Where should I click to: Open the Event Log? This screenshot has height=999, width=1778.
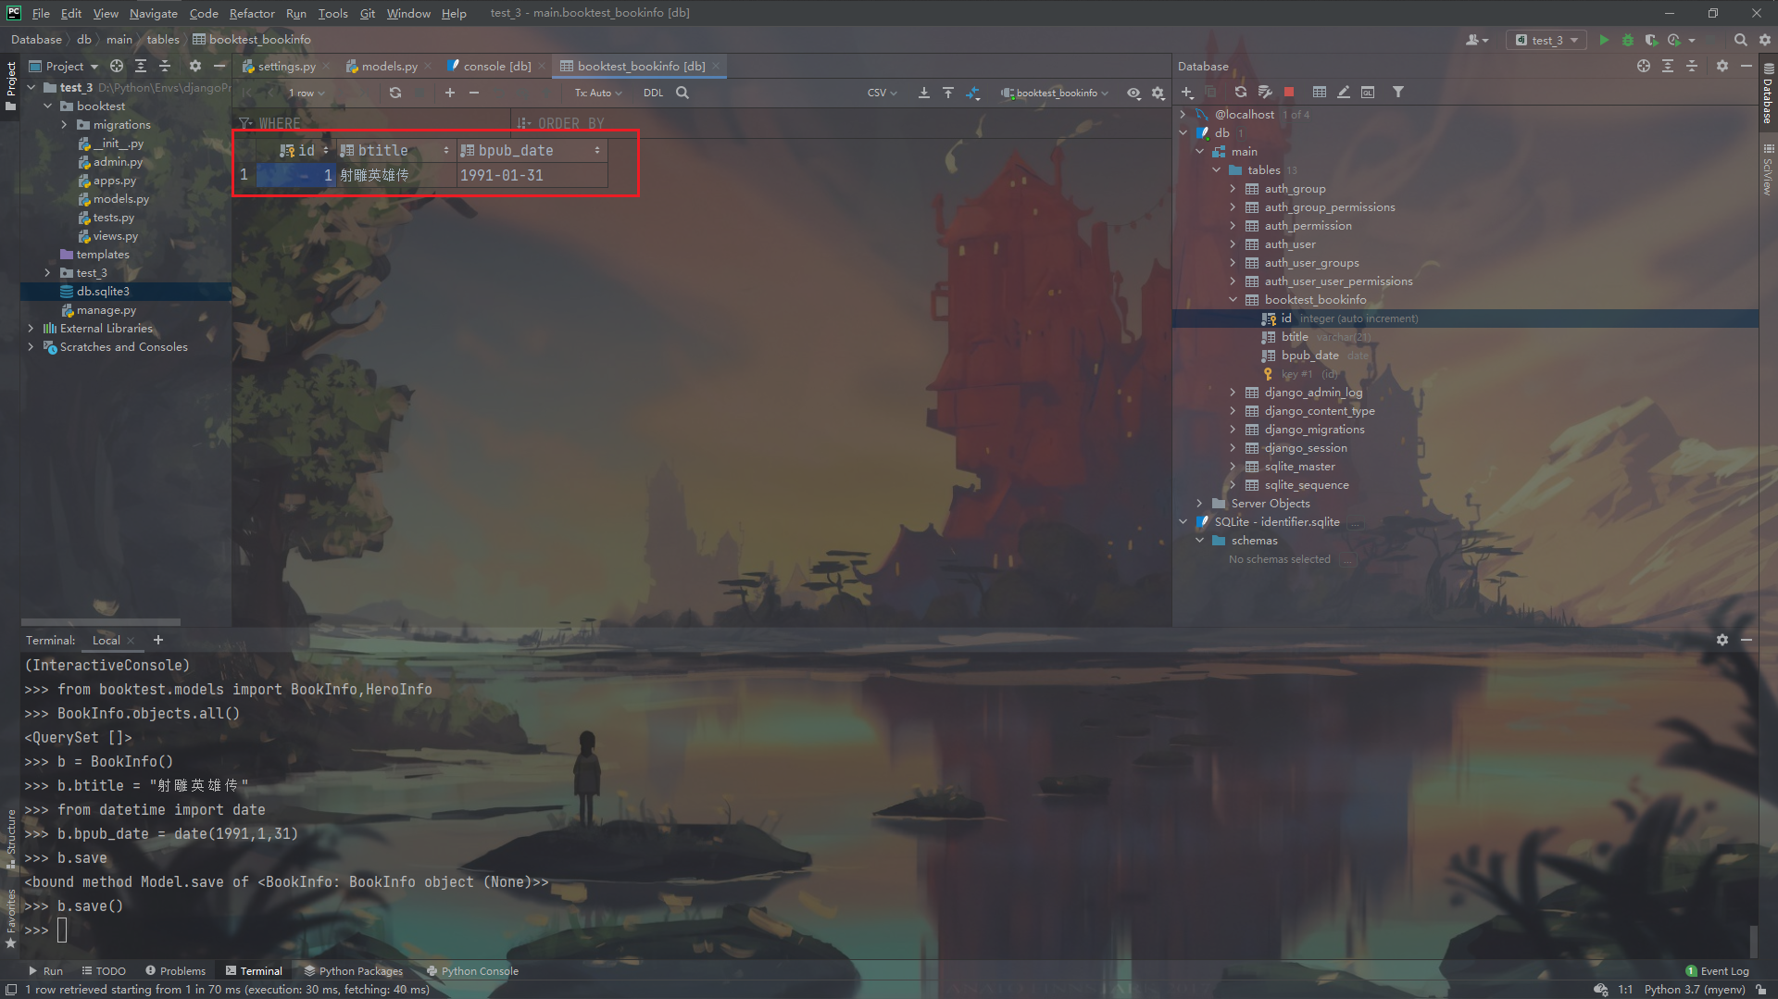tap(1717, 971)
